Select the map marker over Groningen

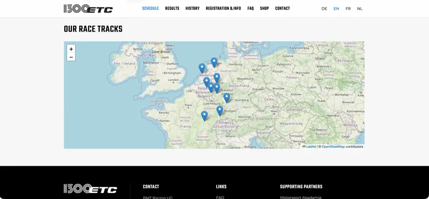point(214,62)
